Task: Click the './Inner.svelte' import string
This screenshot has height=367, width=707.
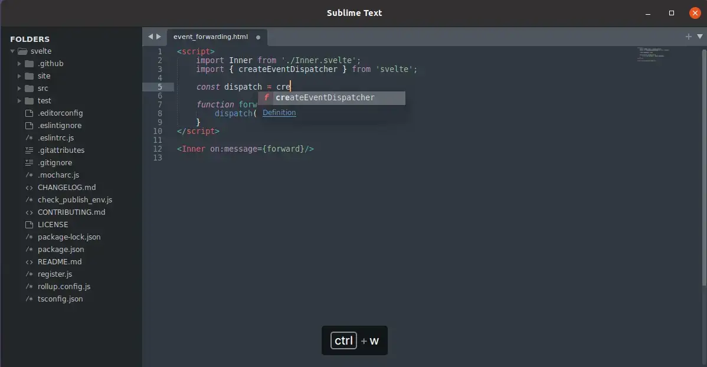Action: pos(318,60)
